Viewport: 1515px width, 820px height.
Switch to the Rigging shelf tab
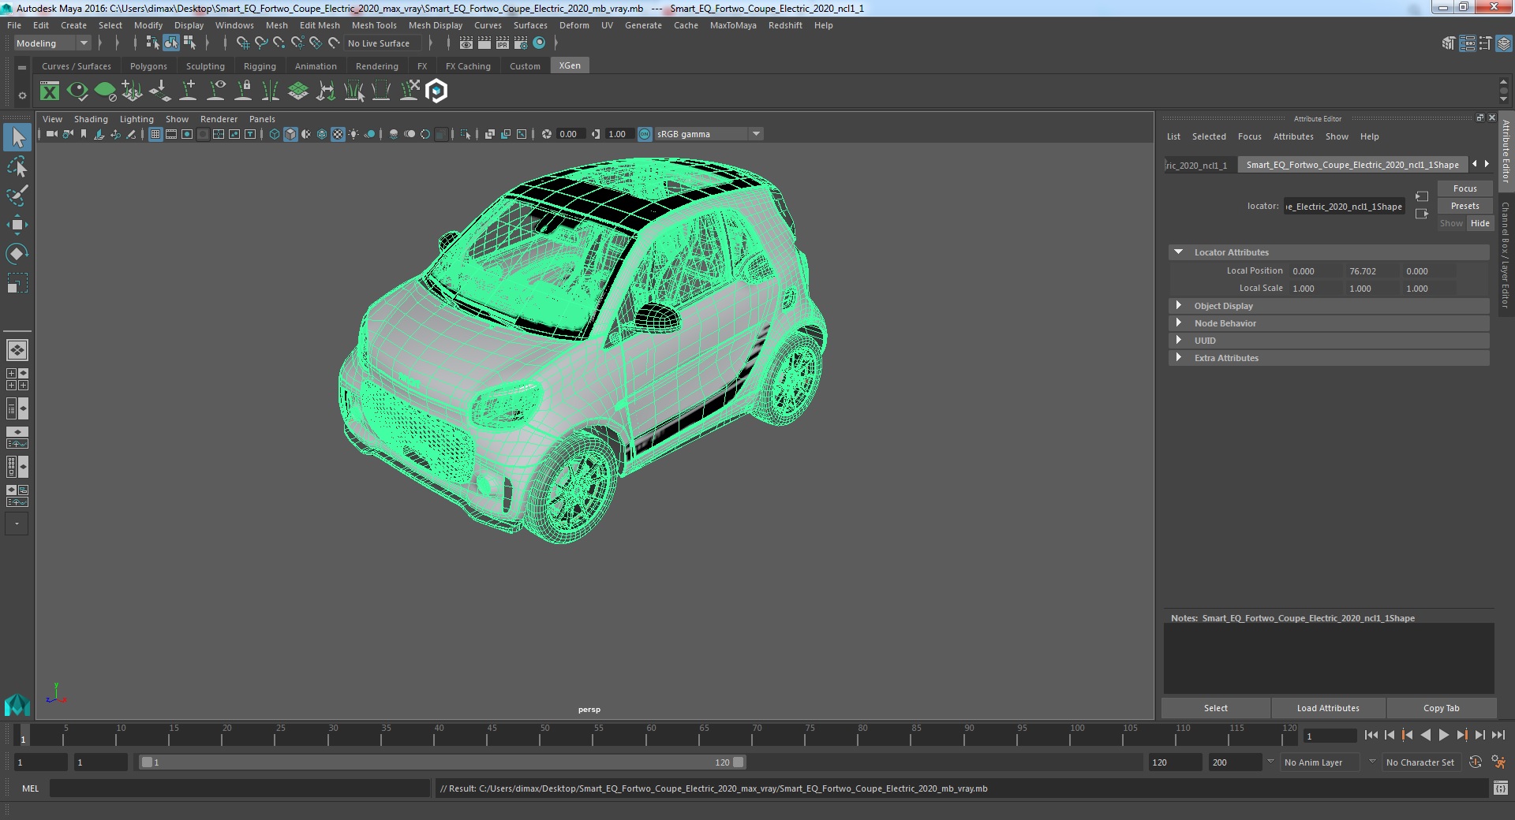[260, 66]
